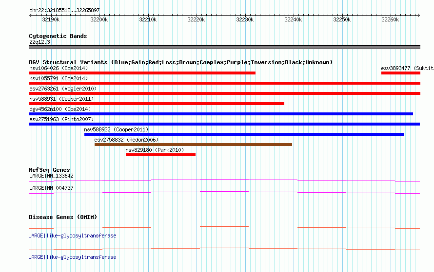Click the brown esv2758832 complex variant bar

point(193,145)
